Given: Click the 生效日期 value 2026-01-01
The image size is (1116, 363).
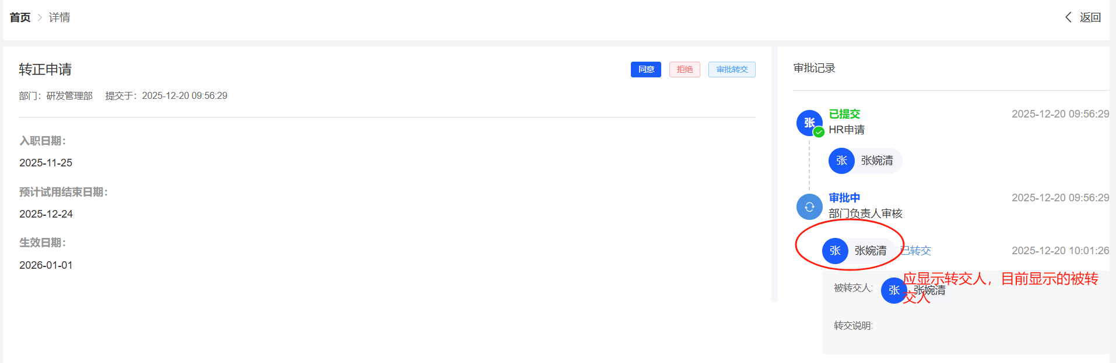Looking at the screenshot, I should click(x=46, y=265).
